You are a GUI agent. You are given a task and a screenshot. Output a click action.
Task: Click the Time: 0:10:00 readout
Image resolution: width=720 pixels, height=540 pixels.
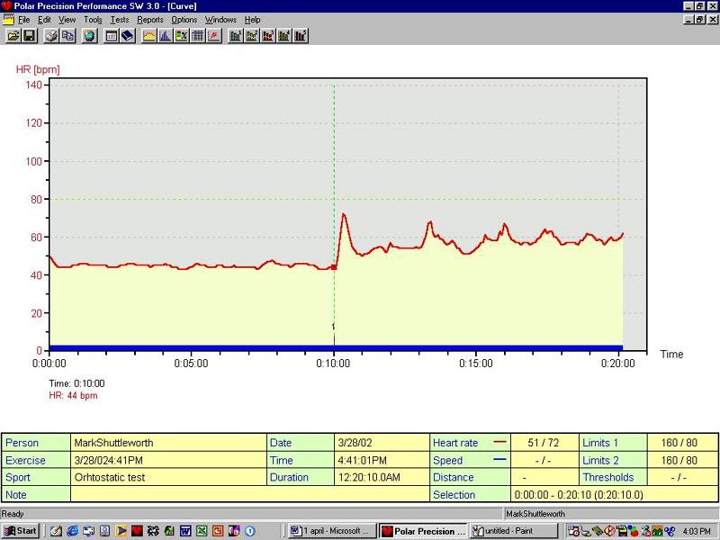pos(76,383)
